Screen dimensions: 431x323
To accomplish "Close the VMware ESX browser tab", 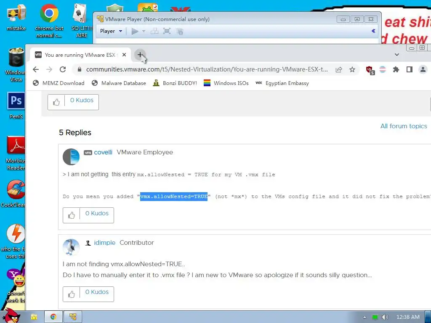I will coord(124,55).
